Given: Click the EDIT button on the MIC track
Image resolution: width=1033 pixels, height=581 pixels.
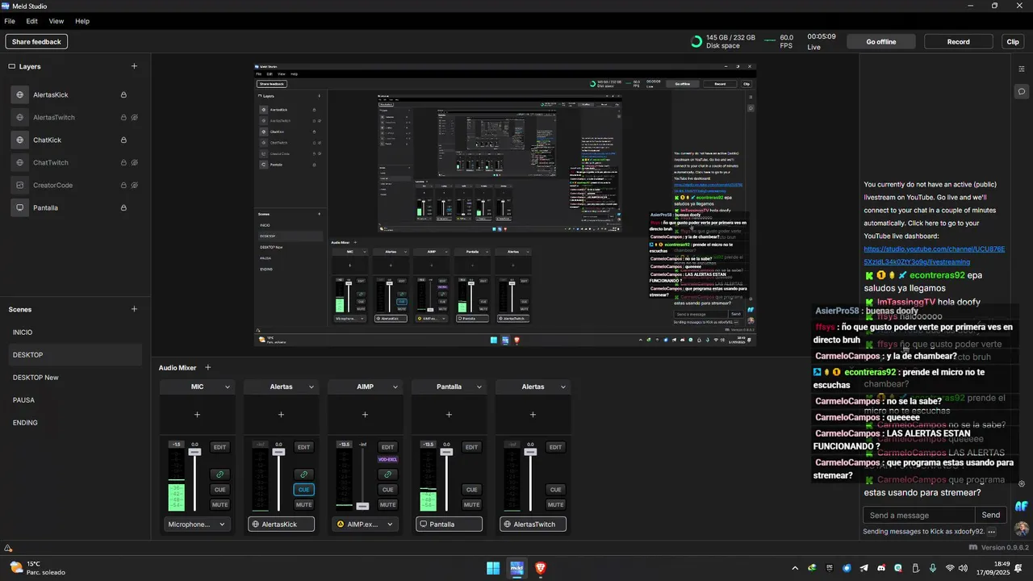Looking at the screenshot, I should point(220,447).
